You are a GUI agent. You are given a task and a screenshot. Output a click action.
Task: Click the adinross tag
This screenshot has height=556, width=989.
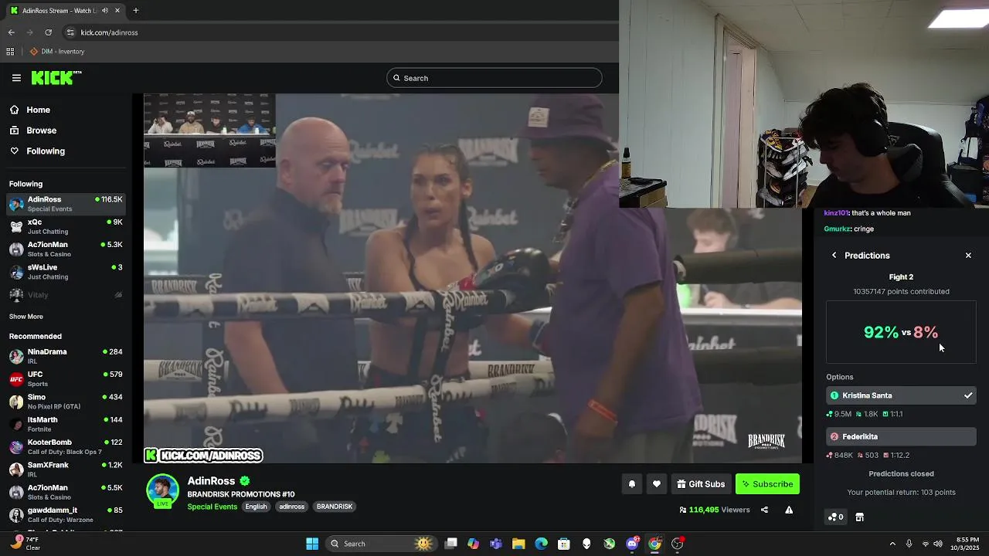[291, 507]
